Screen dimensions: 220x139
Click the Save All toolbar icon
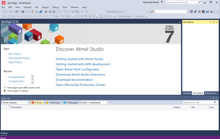coord(41,12)
